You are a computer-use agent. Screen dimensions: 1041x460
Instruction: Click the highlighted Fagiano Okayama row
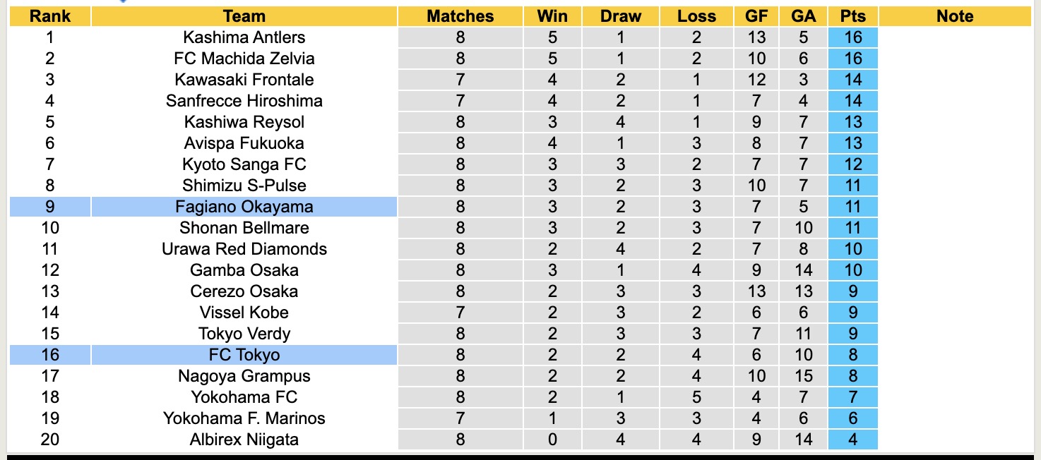click(x=244, y=207)
